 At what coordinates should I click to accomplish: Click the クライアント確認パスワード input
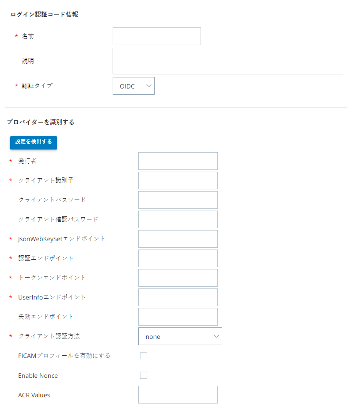pos(178,219)
